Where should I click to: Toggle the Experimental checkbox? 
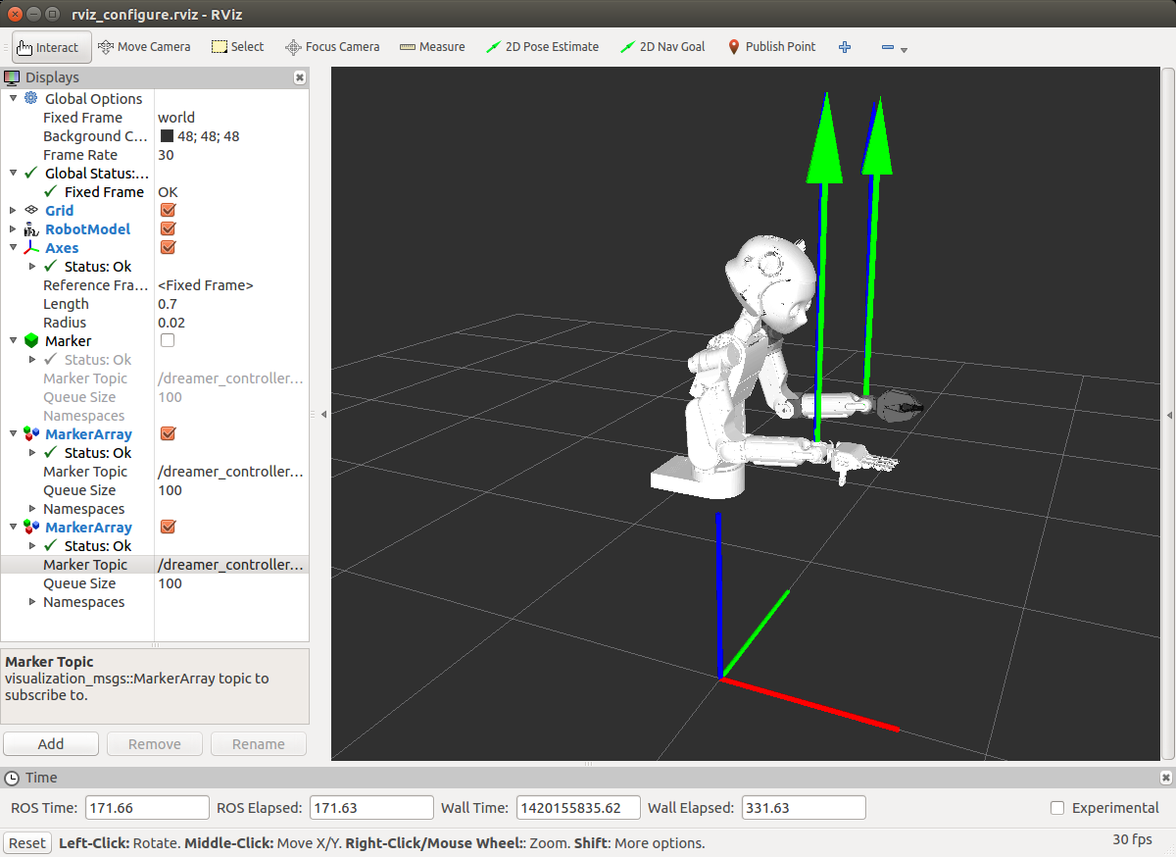[x=1057, y=808]
